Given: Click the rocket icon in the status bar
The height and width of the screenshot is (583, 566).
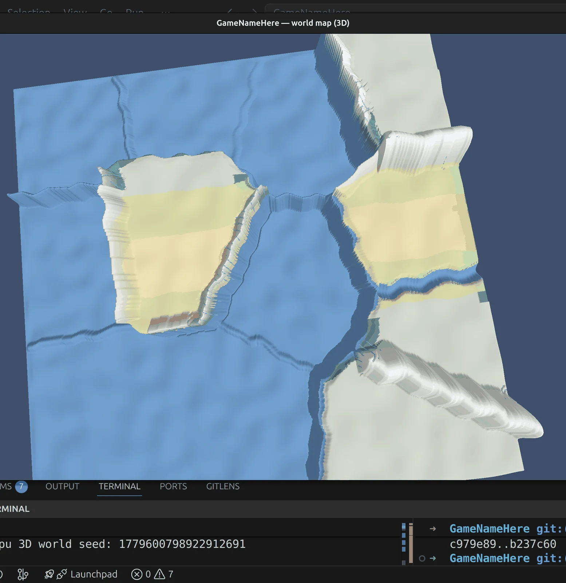Looking at the screenshot, I should 49,575.
